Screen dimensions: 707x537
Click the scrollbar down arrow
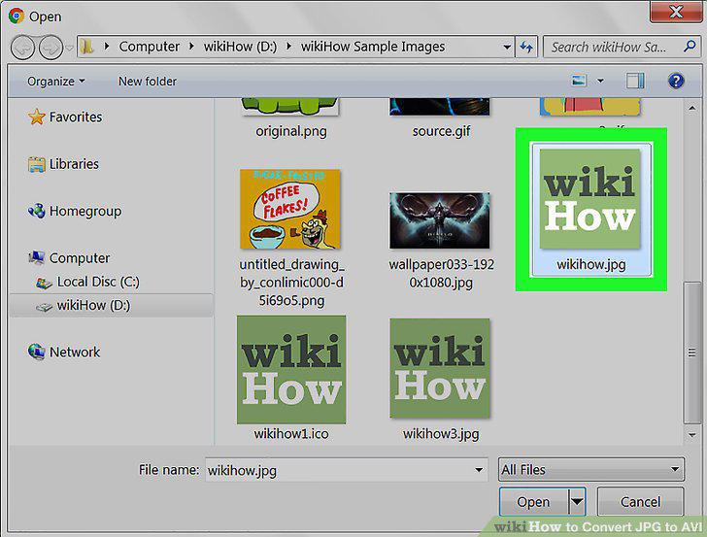[691, 435]
